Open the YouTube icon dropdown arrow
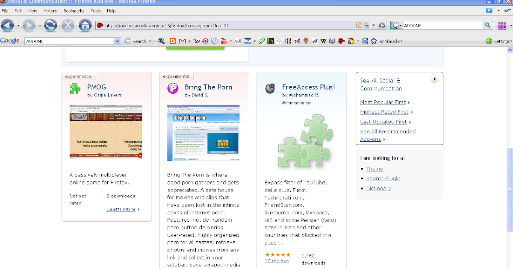 (x=231, y=41)
